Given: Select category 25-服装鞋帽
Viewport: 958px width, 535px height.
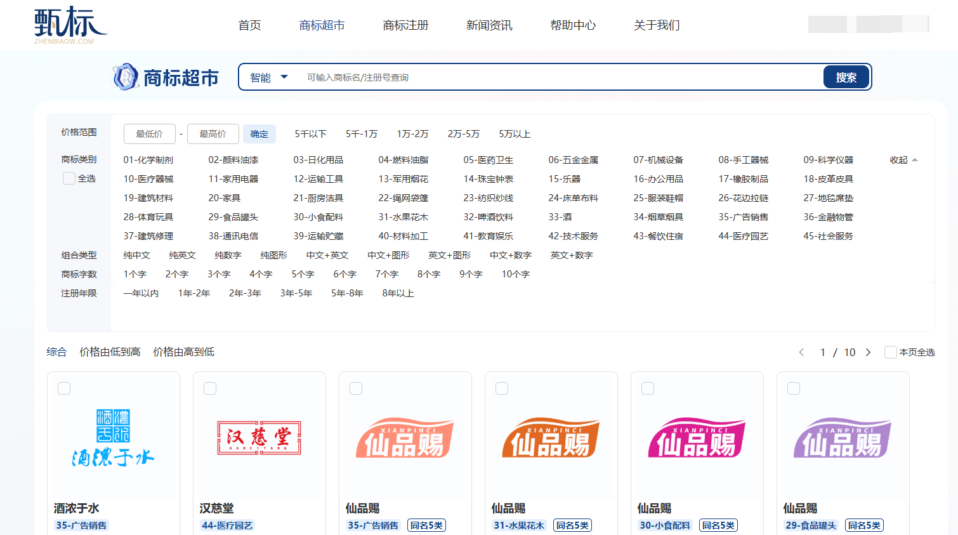Looking at the screenshot, I should click(x=659, y=198).
